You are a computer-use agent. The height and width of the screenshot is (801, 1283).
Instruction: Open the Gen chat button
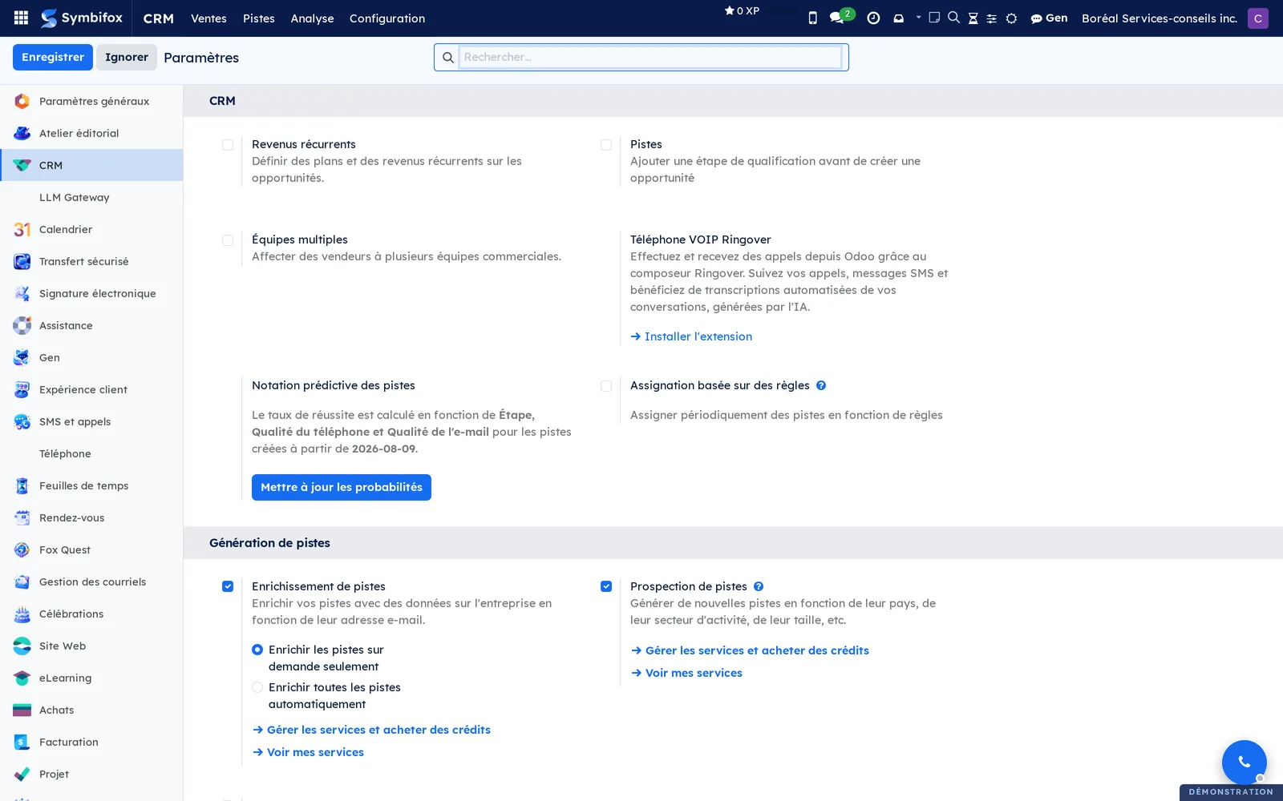click(1049, 18)
